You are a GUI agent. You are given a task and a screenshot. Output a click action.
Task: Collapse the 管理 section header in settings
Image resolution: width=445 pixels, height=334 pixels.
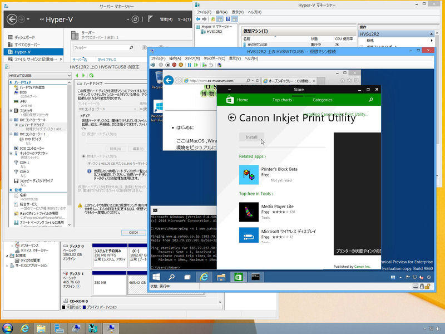pos(11,190)
